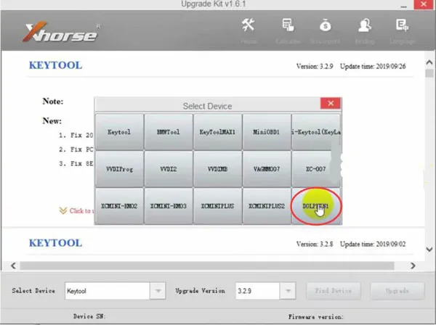Click the Find Device button
The width and height of the screenshot is (436, 325).
click(334, 291)
